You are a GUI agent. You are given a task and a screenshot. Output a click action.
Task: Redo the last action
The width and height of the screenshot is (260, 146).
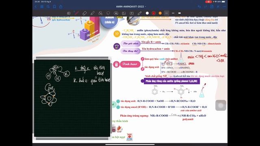click(x=206, y=6)
